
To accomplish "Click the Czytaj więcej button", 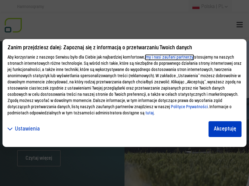I will tap(39, 158).
